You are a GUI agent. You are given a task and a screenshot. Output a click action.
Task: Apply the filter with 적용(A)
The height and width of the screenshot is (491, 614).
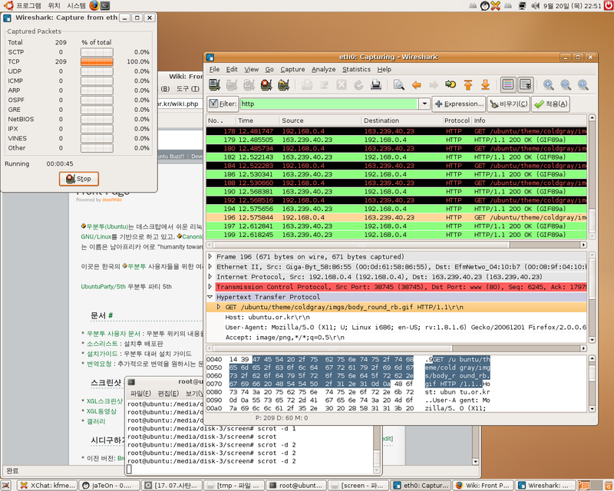click(x=550, y=104)
